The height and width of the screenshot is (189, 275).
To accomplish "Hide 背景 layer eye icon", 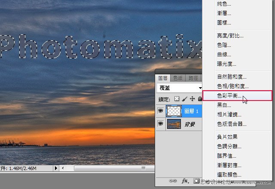I will (160, 124).
